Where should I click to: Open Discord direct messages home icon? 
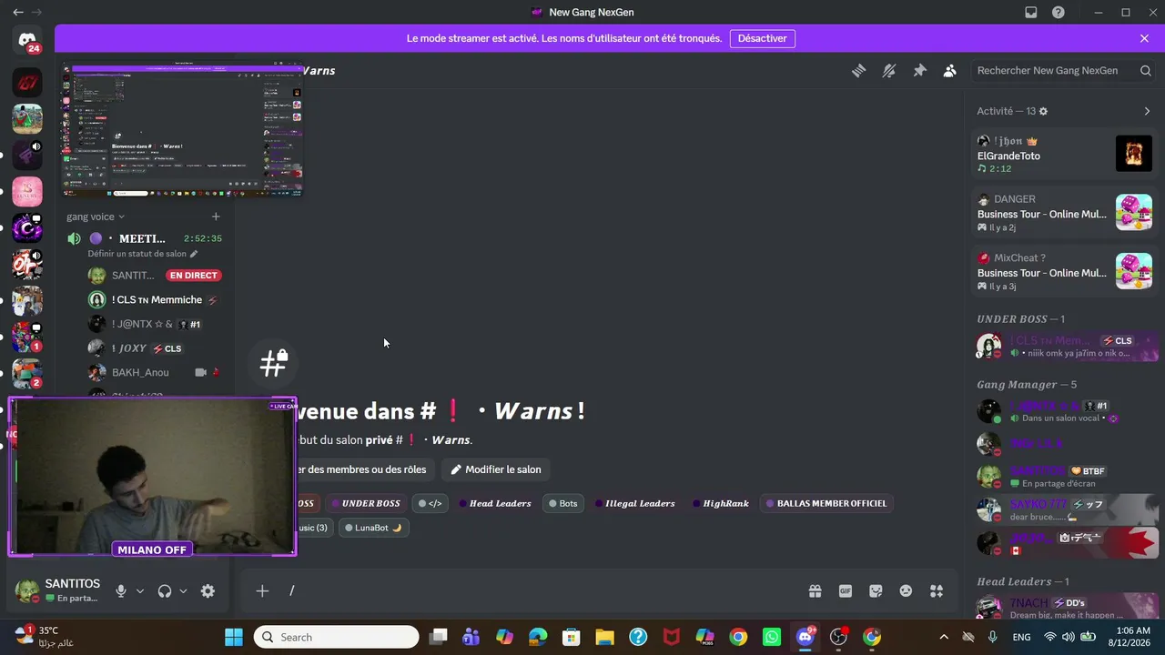click(27, 40)
